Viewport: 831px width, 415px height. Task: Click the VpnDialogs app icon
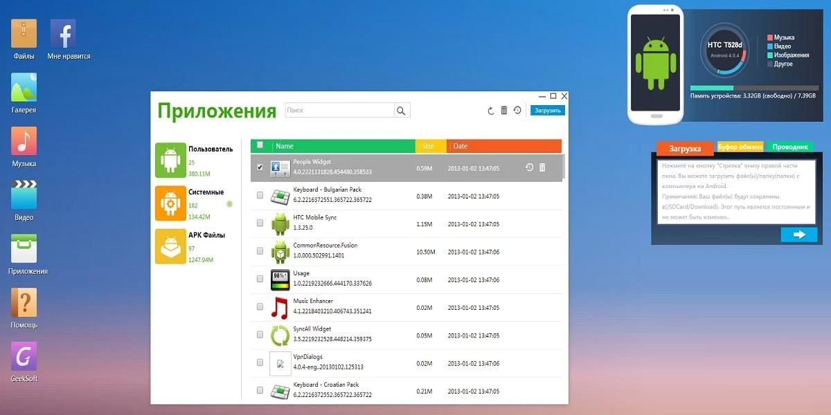(280, 362)
